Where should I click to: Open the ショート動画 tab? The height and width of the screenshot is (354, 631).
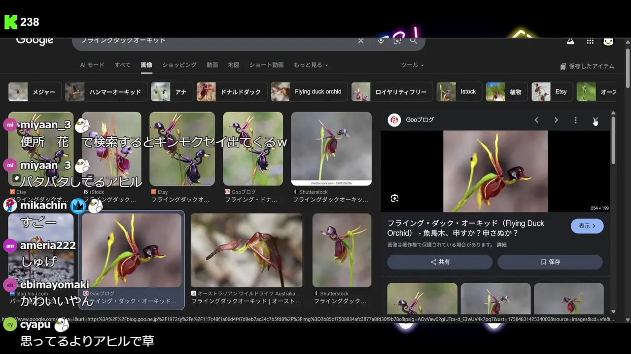[x=266, y=65]
